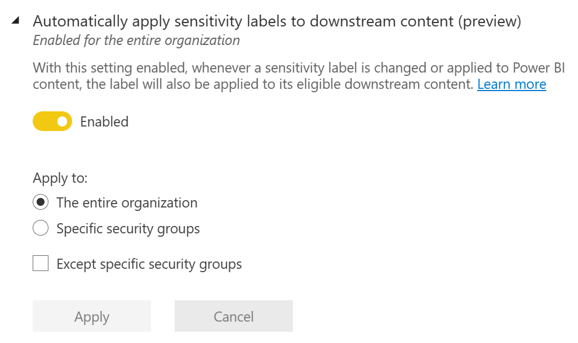
Task: Turn off the yellow Enabled switch
Action: pyautogui.click(x=52, y=121)
